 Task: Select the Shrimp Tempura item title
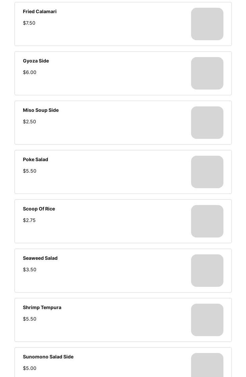pos(42,307)
